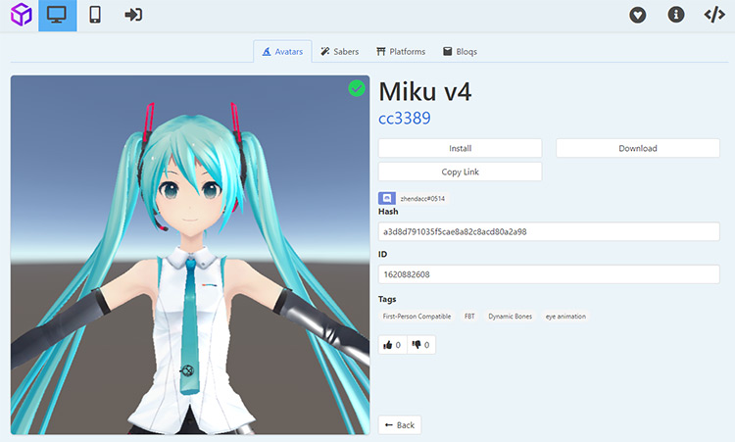Select the FBT tag
Screen dimensions: 735x442
tap(469, 317)
